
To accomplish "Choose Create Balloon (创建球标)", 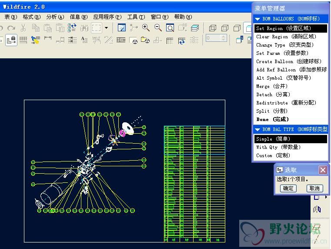I will [291, 61].
